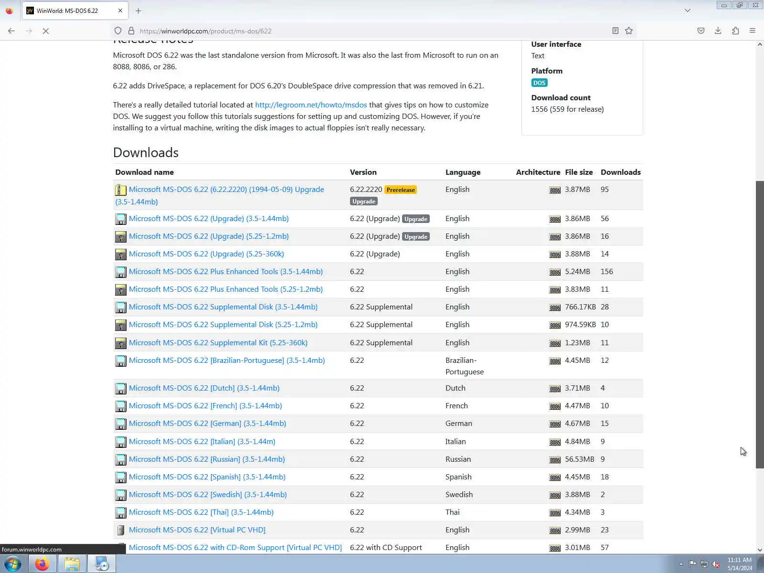
Task: Click the disk icon for Plus Enhanced Tools (5.25-1.2mb)
Action: click(x=121, y=290)
